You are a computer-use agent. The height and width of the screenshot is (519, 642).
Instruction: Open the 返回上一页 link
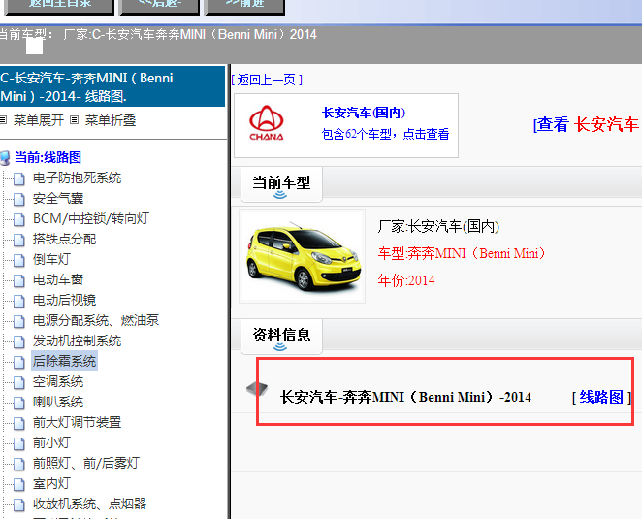267,80
